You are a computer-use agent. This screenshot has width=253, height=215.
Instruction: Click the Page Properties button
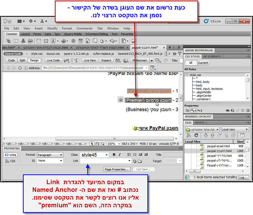pyautogui.click(x=117, y=169)
